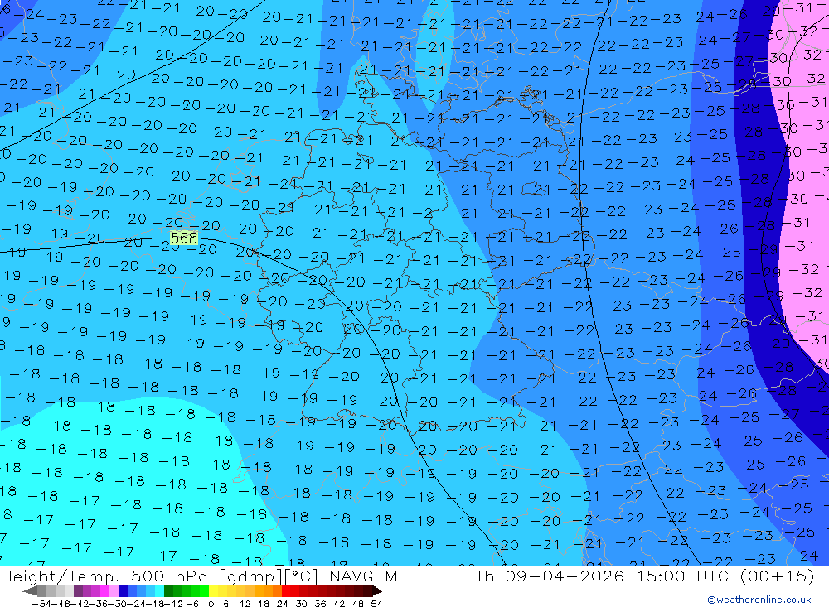This screenshot has height=607, width=829.
Task: Click the pink legend swatch near -30
Action: tap(114, 591)
